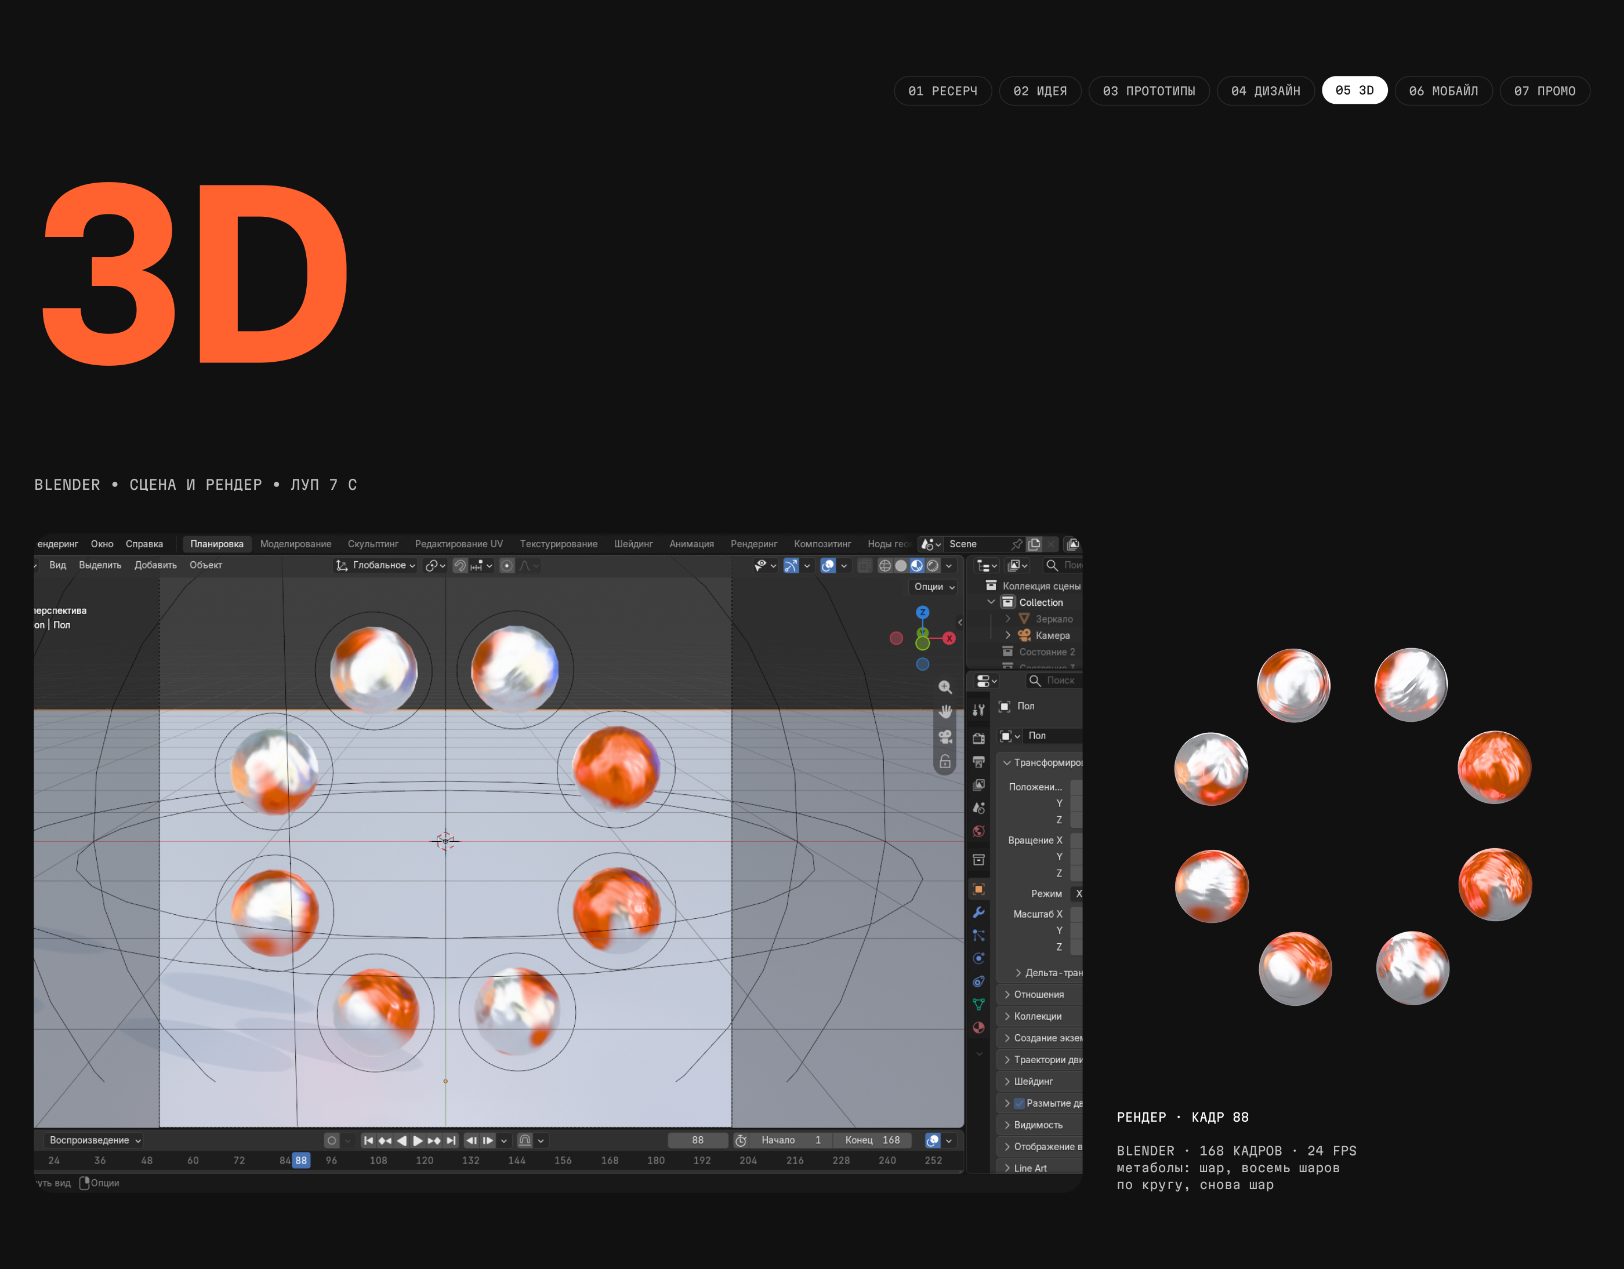Screen dimensions: 1624x1269
Task: Toggle X-ray mode
Action: coord(864,566)
